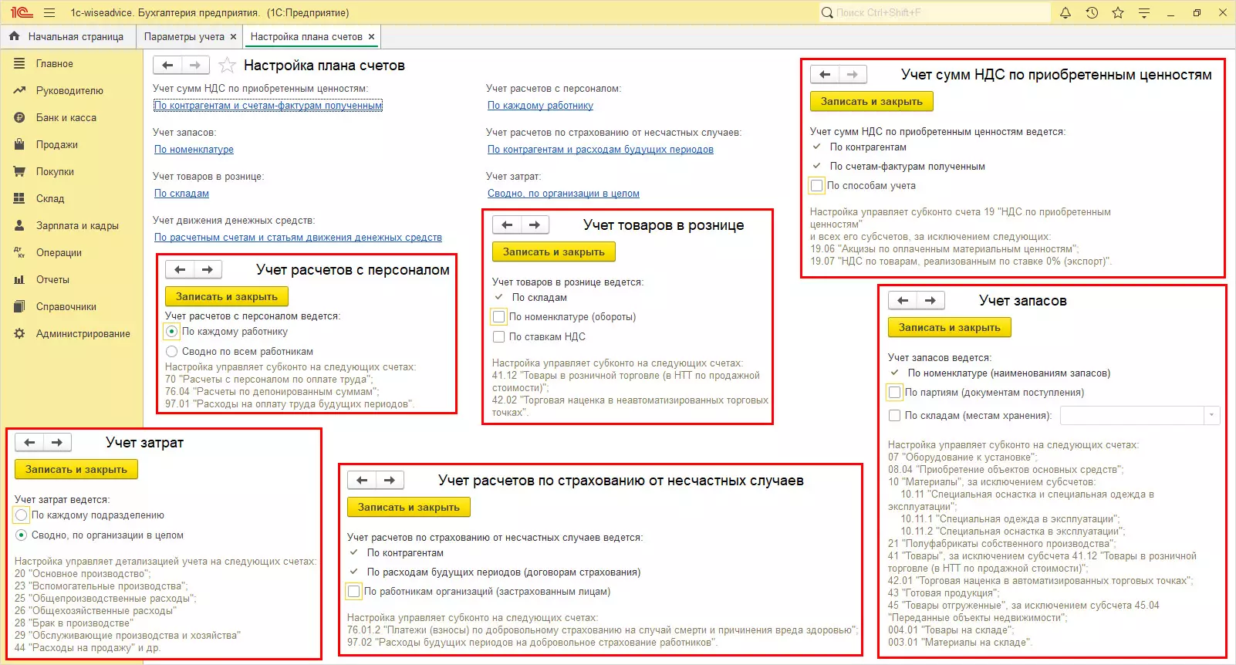The width and height of the screenshot is (1236, 665).
Task: Switch to Начальная страница tab
Action: click(68, 36)
